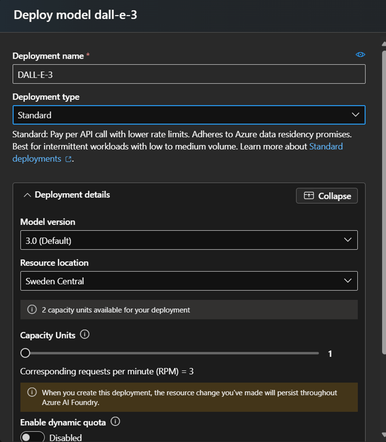Click the scrollbar up arrow

point(383,45)
